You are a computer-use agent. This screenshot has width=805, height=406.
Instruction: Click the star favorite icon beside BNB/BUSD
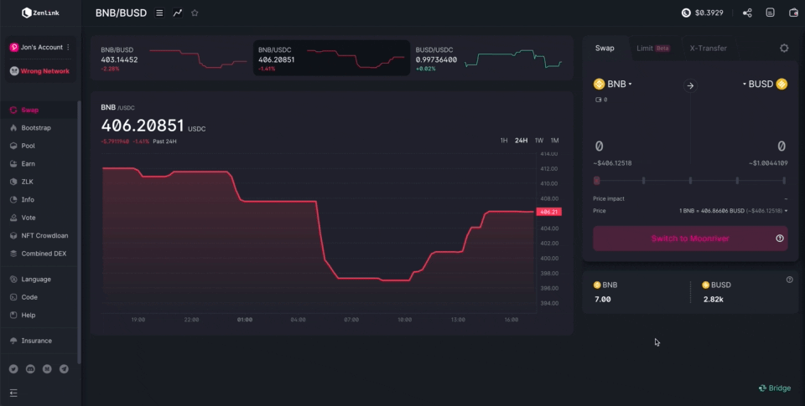pyautogui.click(x=195, y=13)
